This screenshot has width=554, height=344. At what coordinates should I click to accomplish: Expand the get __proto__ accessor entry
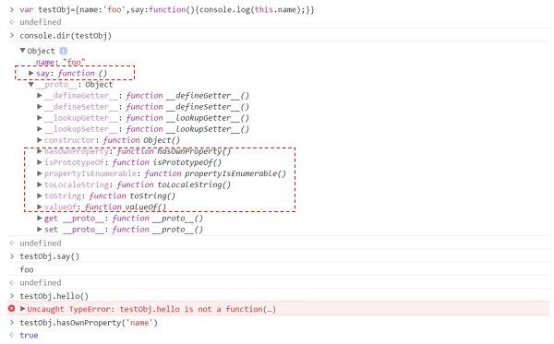tap(40, 218)
